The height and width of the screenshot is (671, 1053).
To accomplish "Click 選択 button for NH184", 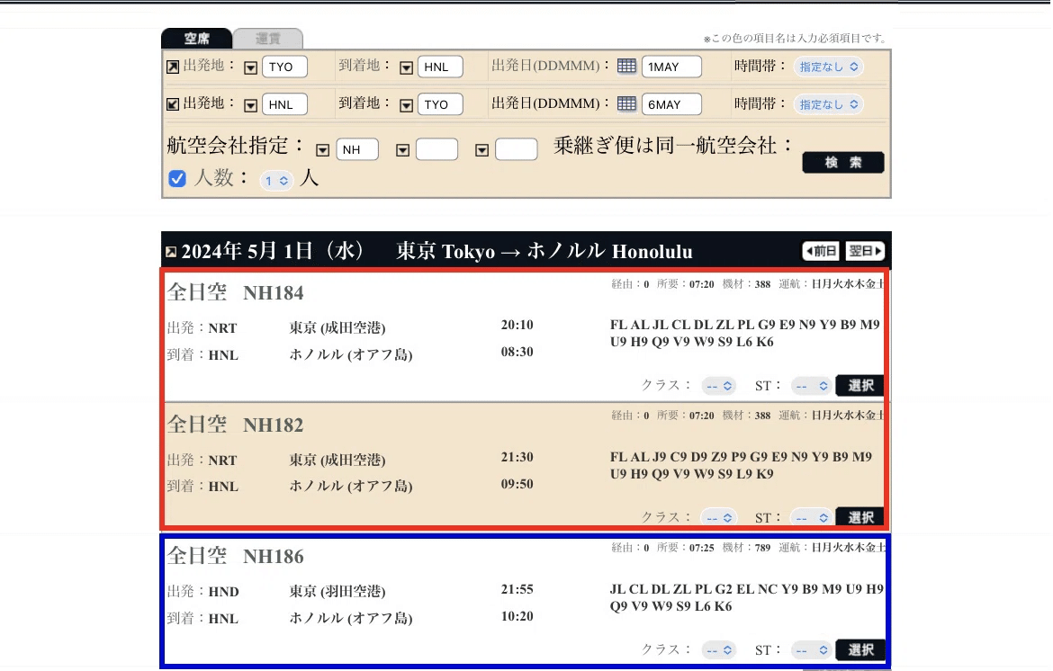I will coord(860,385).
